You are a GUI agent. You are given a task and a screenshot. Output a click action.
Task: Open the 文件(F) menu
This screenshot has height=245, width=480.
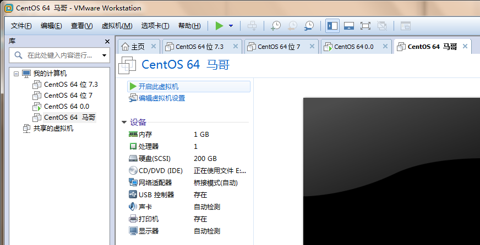[21, 26]
